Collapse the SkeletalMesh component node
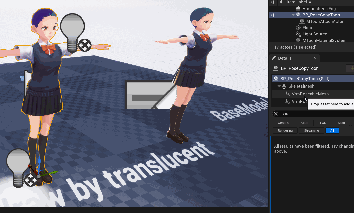 pos(279,86)
